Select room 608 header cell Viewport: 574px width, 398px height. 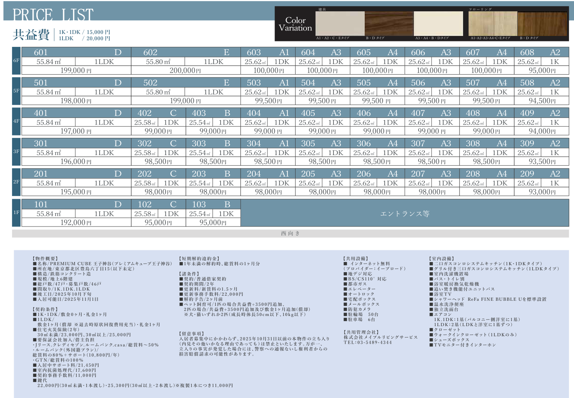coord(541,52)
